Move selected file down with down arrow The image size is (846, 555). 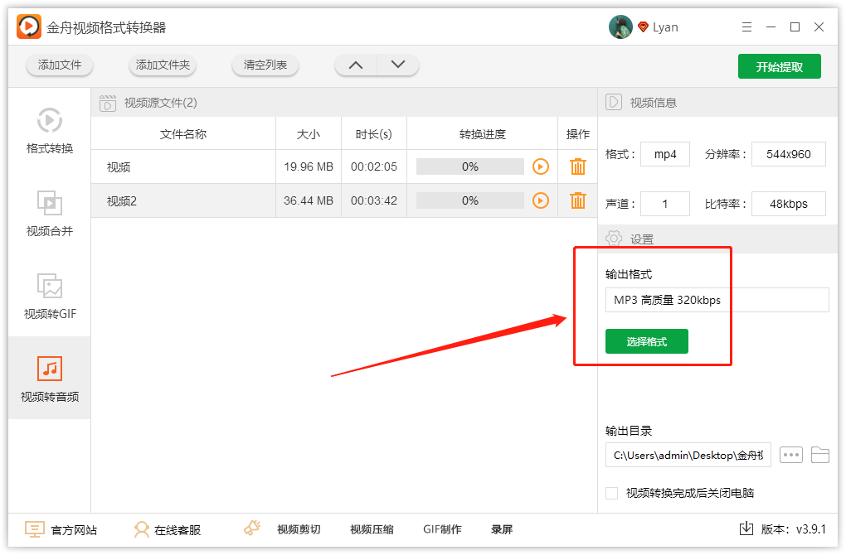point(398,65)
